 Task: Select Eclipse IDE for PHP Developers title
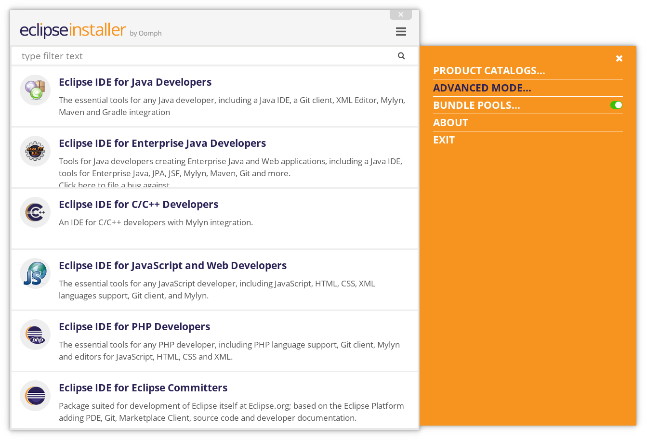pos(134,327)
